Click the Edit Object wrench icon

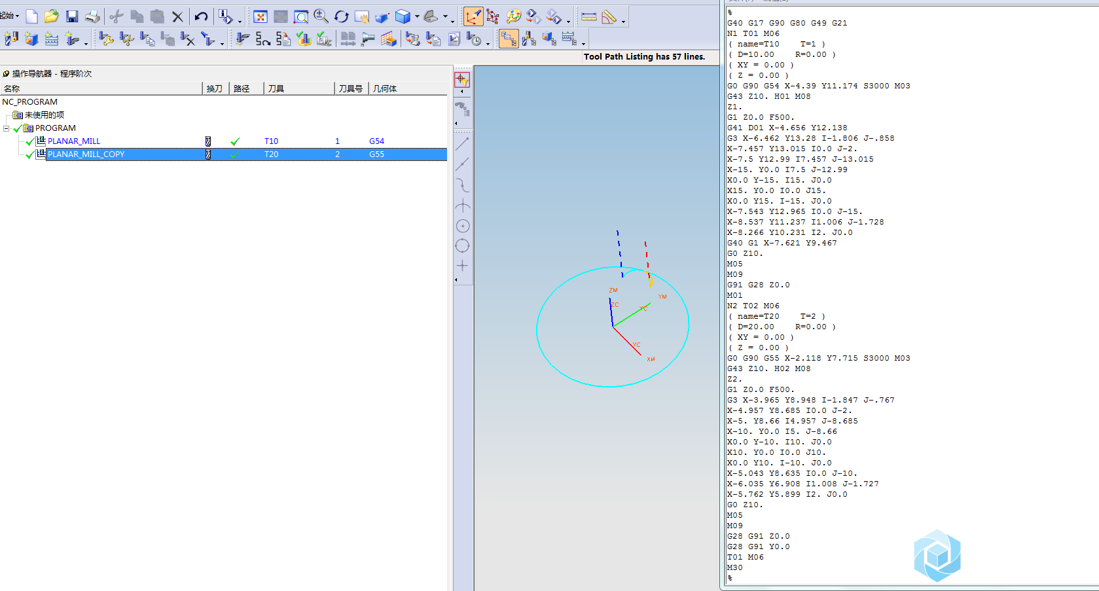point(107,39)
